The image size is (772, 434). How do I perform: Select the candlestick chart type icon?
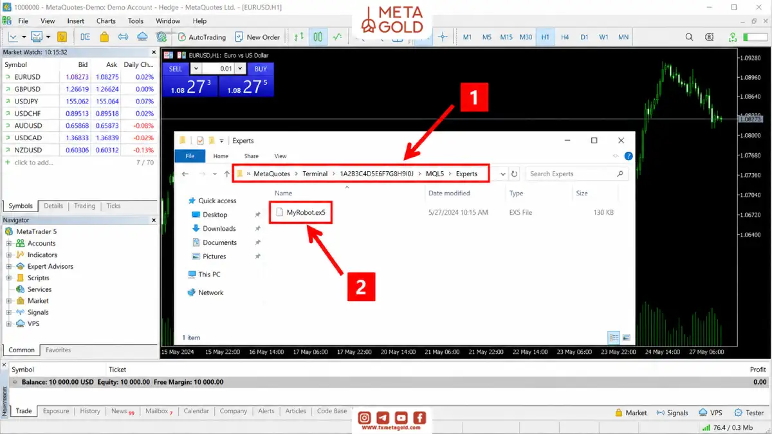point(318,37)
